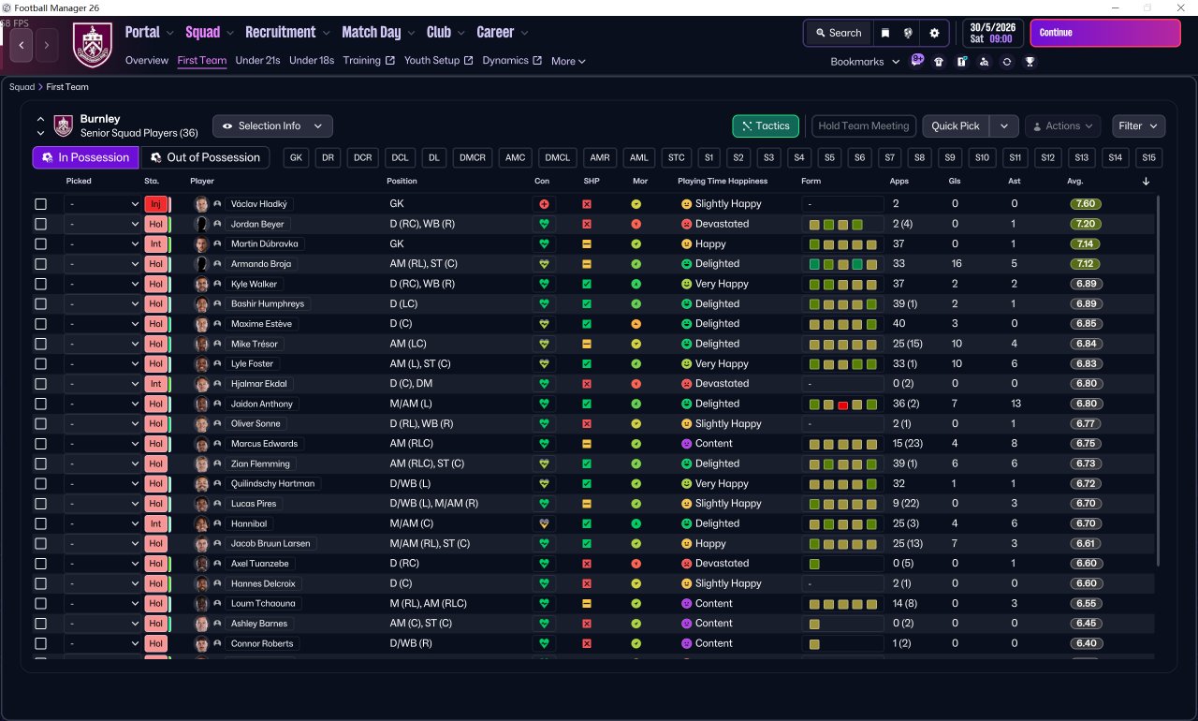
Task: Check the box for Kyle Walker
Action: (40, 284)
